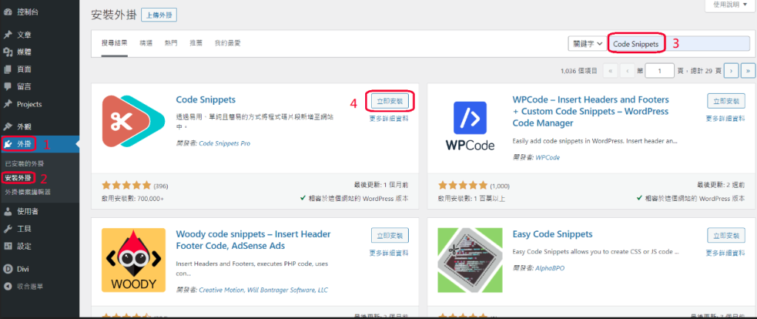Click the 文章 pin icon in sidebar

[7, 35]
